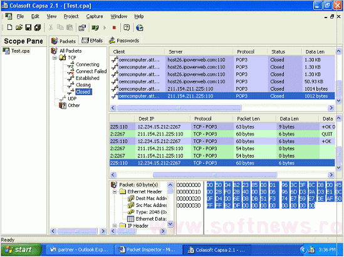Sort connections by Server column header

[x=199, y=52]
